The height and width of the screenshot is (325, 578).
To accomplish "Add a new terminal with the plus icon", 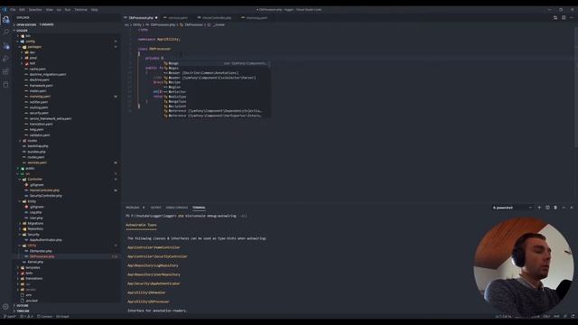I will [539, 208].
